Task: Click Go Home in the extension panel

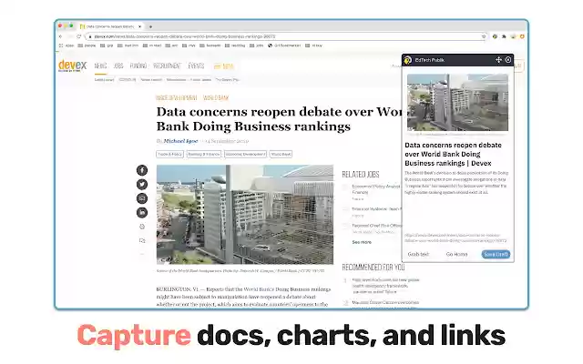Action: click(x=456, y=254)
